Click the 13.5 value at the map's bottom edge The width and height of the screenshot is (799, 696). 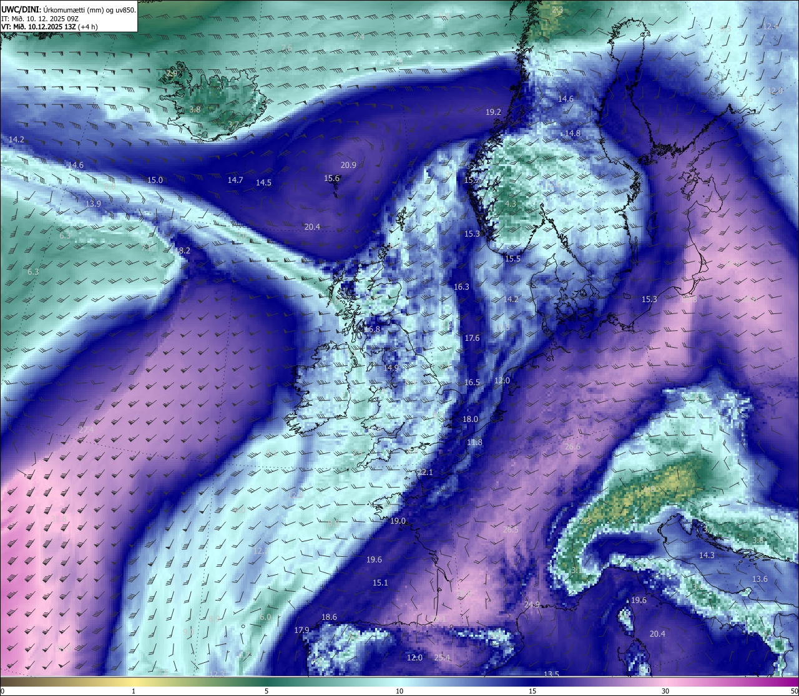tap(551, 675)
